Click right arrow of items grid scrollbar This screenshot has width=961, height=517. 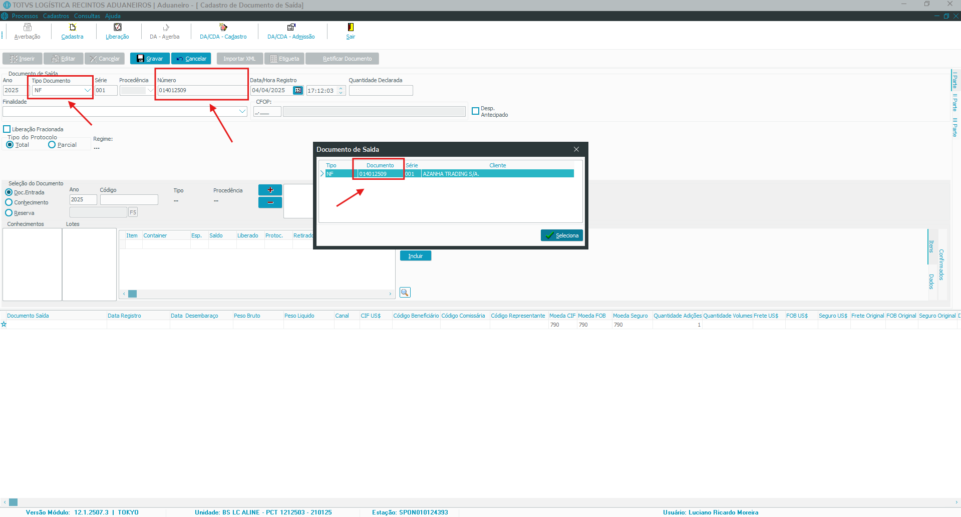point(390,294)
